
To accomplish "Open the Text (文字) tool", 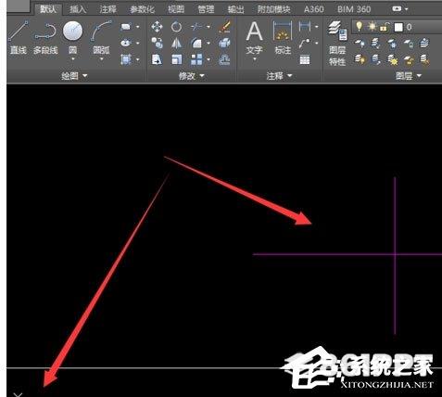I will [x=255, y=38].
